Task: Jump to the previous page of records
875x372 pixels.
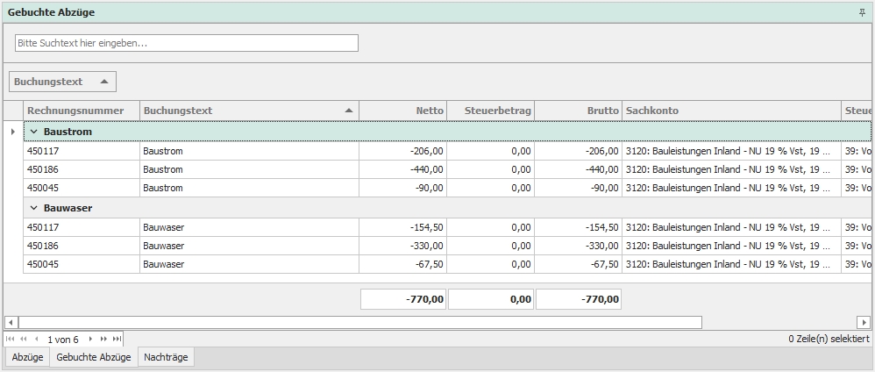Action: click(x=24, y=339)
